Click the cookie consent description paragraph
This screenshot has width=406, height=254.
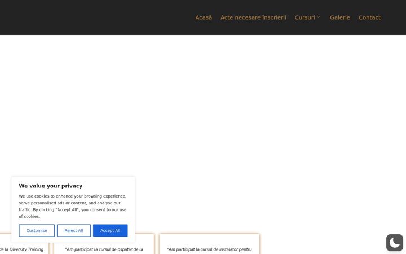pyautogui.click(x=73, y=207)
